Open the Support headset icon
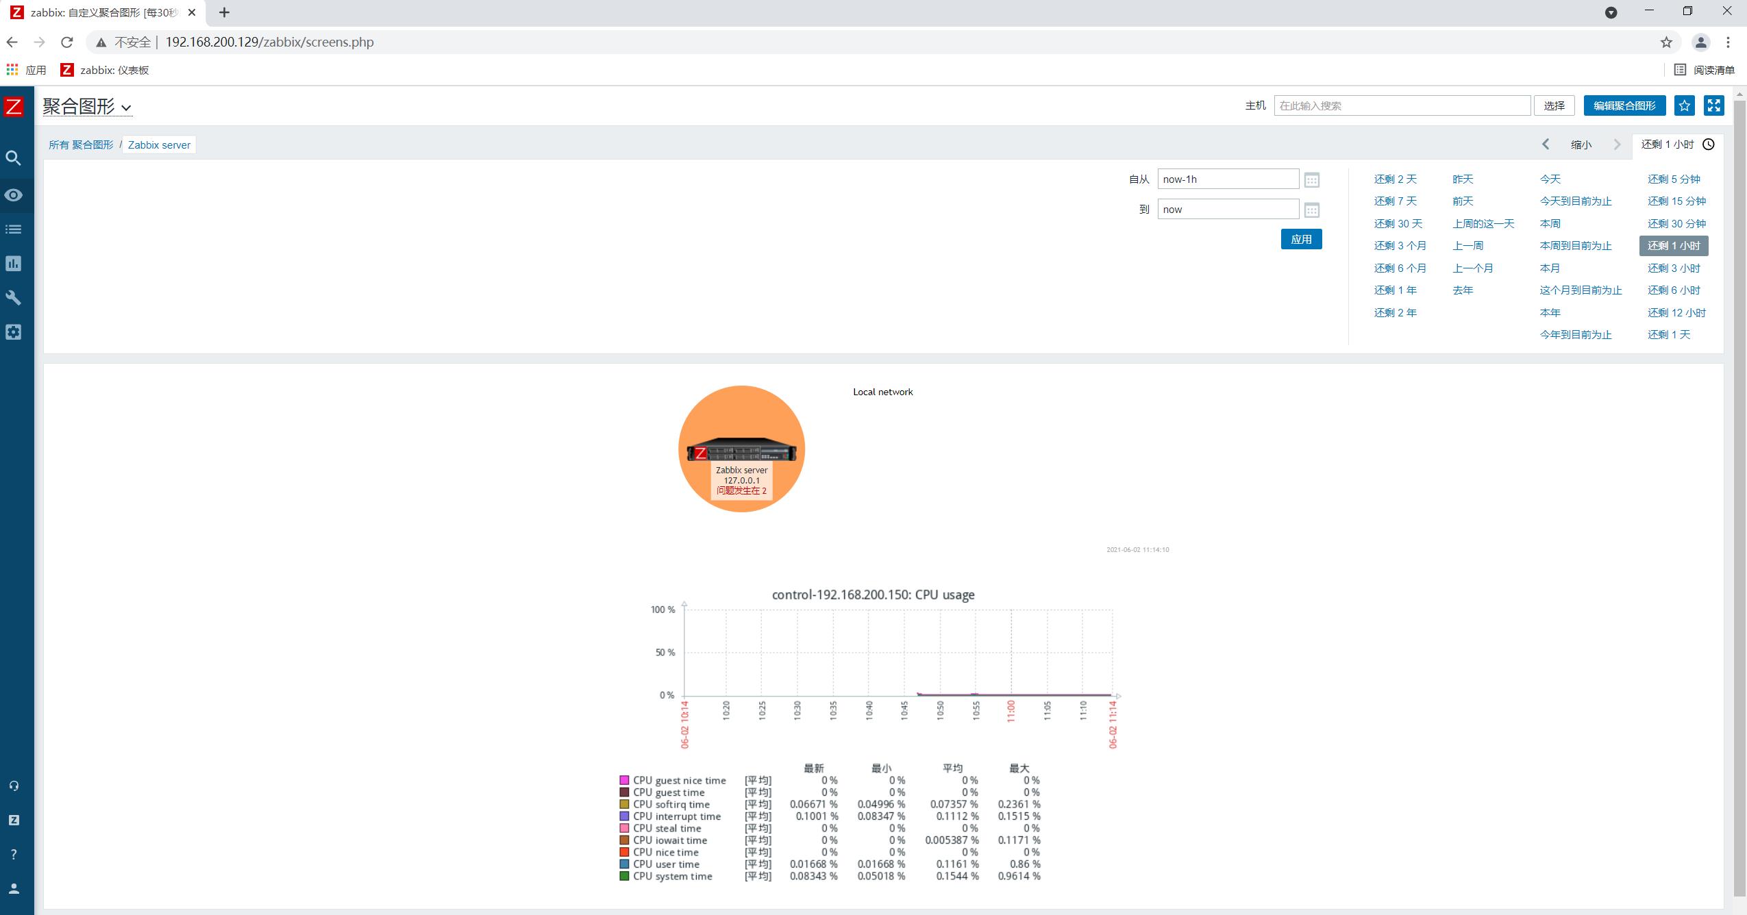The image size is (1747, 915). pyautogui.click(x=14, y=786)
